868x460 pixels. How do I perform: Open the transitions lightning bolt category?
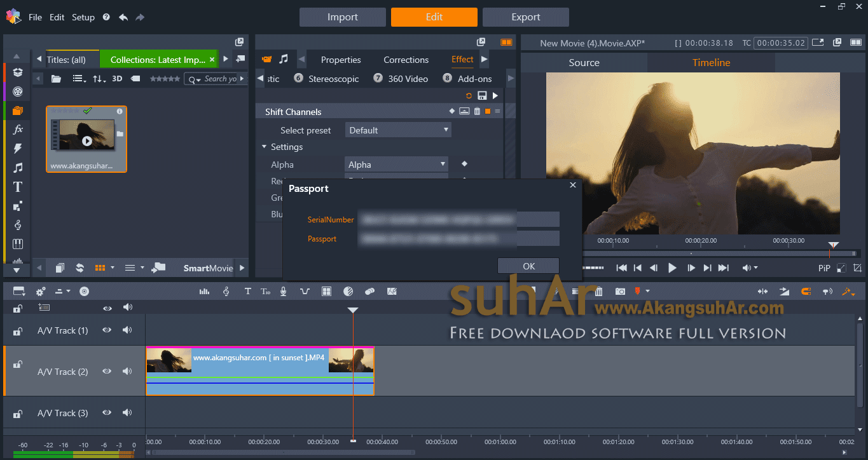tap(18, 148)
